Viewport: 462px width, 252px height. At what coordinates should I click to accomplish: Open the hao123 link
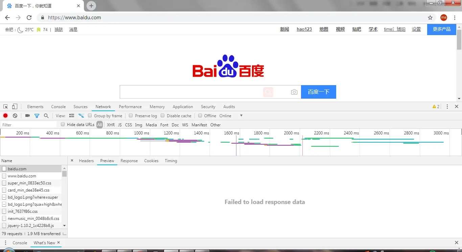[304, 29]
